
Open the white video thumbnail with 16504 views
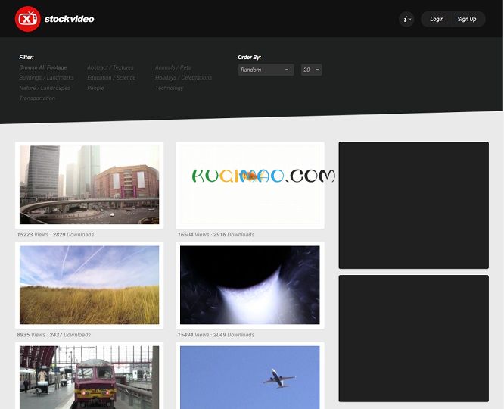250,185
